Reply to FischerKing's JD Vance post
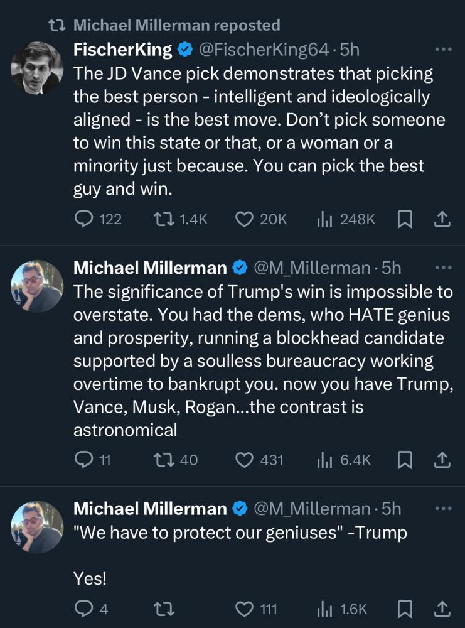This screenshot has height=628, width=465. coord(83,219)
